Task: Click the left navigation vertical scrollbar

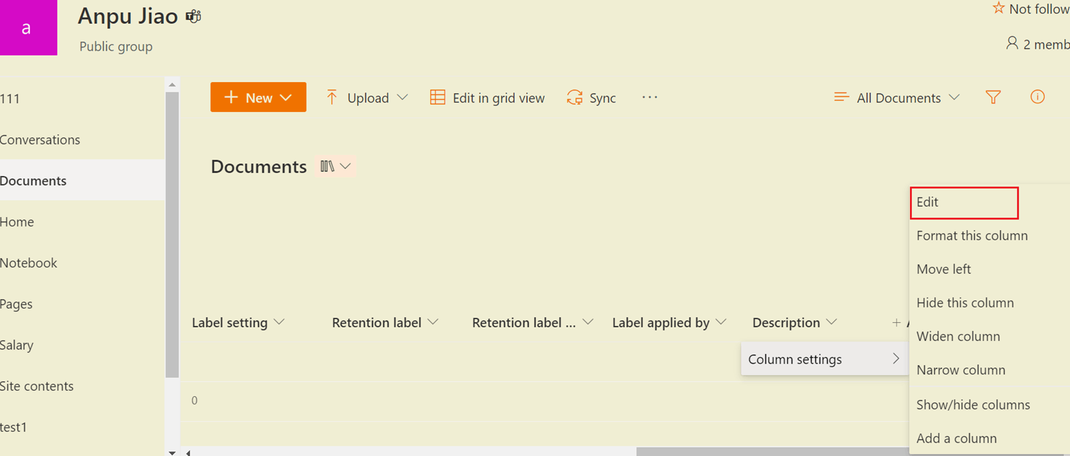Action: pos(172,234)
